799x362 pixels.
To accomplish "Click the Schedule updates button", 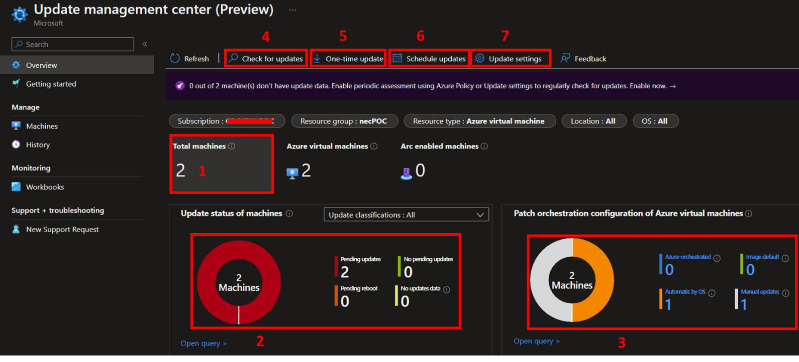I will [429, 58].
